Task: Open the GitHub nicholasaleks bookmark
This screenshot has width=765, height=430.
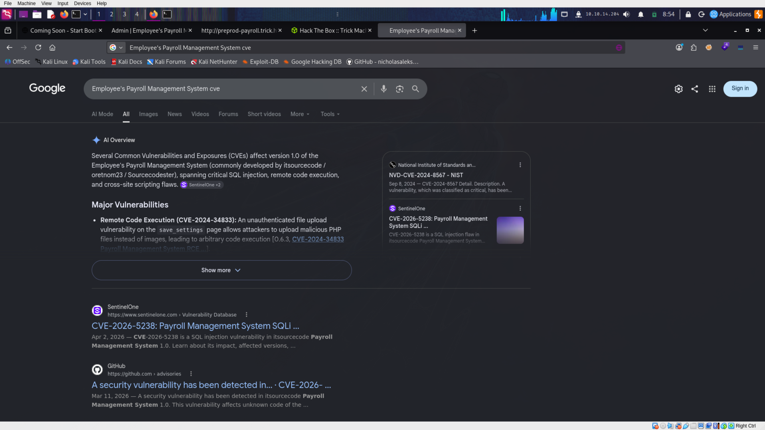Action: click(382, 62)
